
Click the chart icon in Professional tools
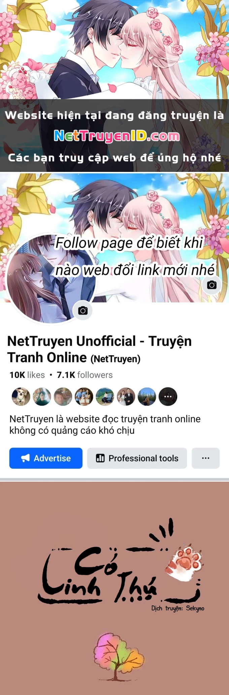click(100, 458)
